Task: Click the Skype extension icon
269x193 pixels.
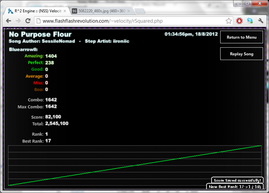Action: [x=250, y=21]
